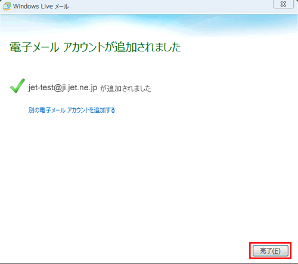Click the blue gradient header banner
The height and width of the screenshot is (264, 298).
point(149,25)
